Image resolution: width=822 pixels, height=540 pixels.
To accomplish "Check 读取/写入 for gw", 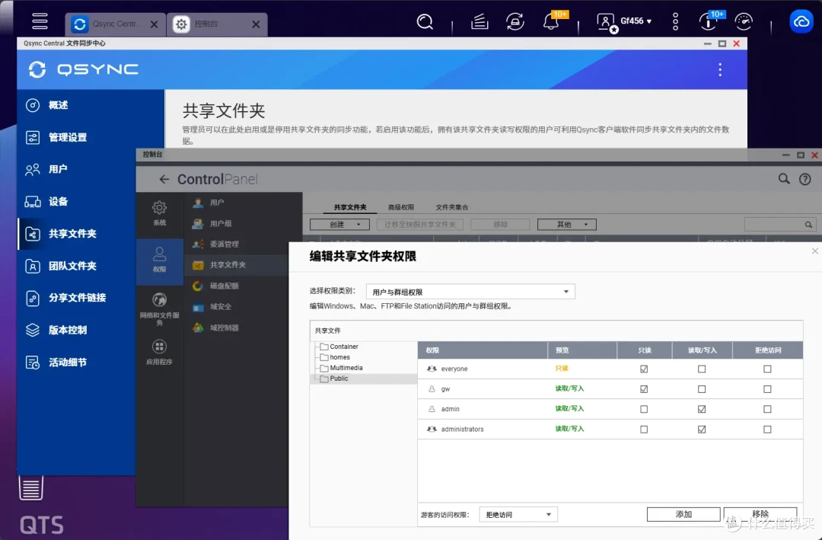I will click(702, 389).
